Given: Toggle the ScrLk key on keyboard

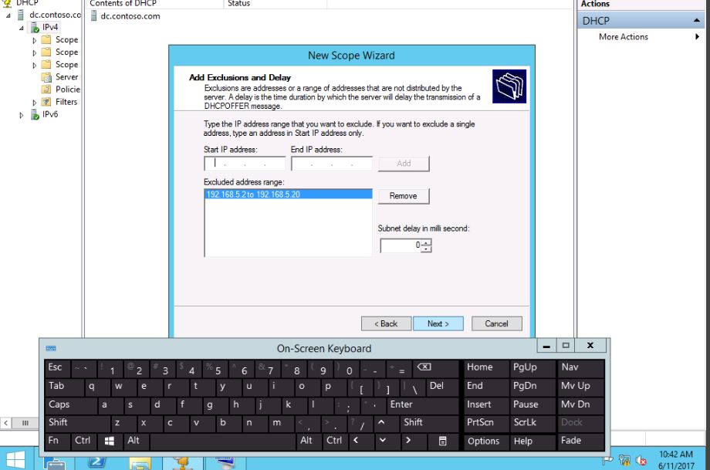Looking at the screenshot, I should [532, 422].
